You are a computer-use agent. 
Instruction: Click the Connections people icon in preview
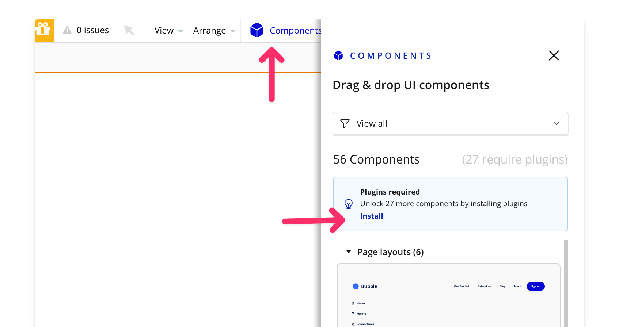tap(353, 324)
